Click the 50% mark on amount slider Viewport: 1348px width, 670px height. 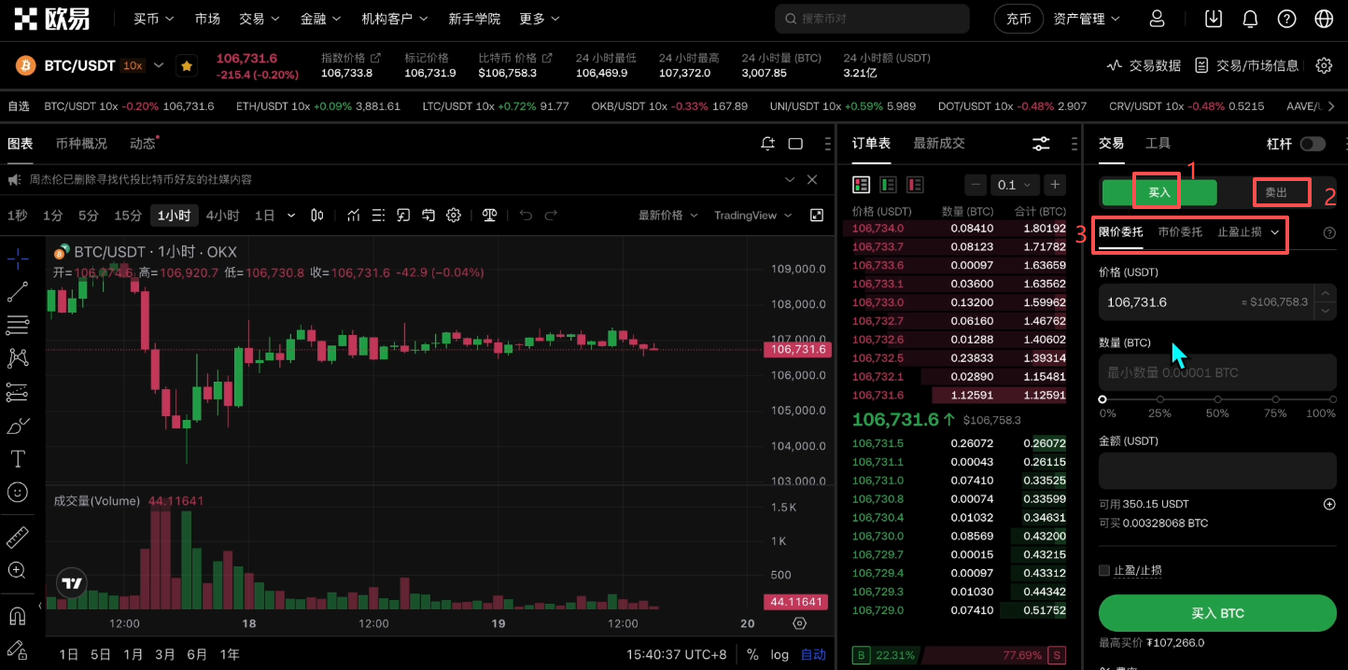(x=1217, y=399)
